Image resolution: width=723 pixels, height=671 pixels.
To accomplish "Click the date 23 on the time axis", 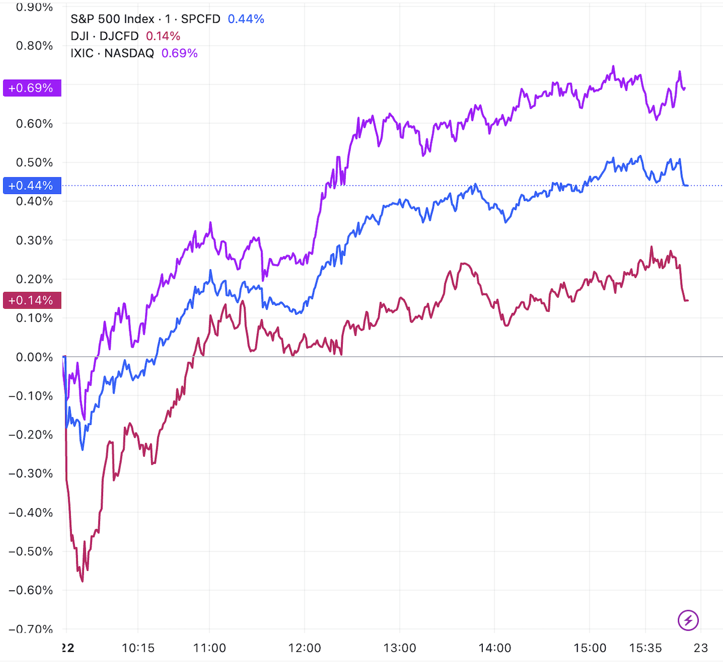I will point(701,648).
